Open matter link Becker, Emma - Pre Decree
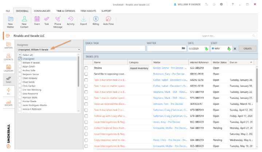This screenshot has width=262, height=152. click(x=170, y=68)
